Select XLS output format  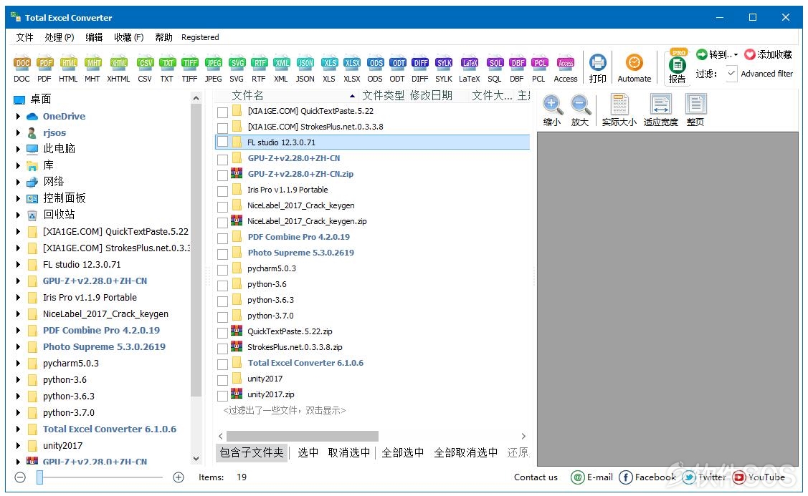[x=329, y=69]
